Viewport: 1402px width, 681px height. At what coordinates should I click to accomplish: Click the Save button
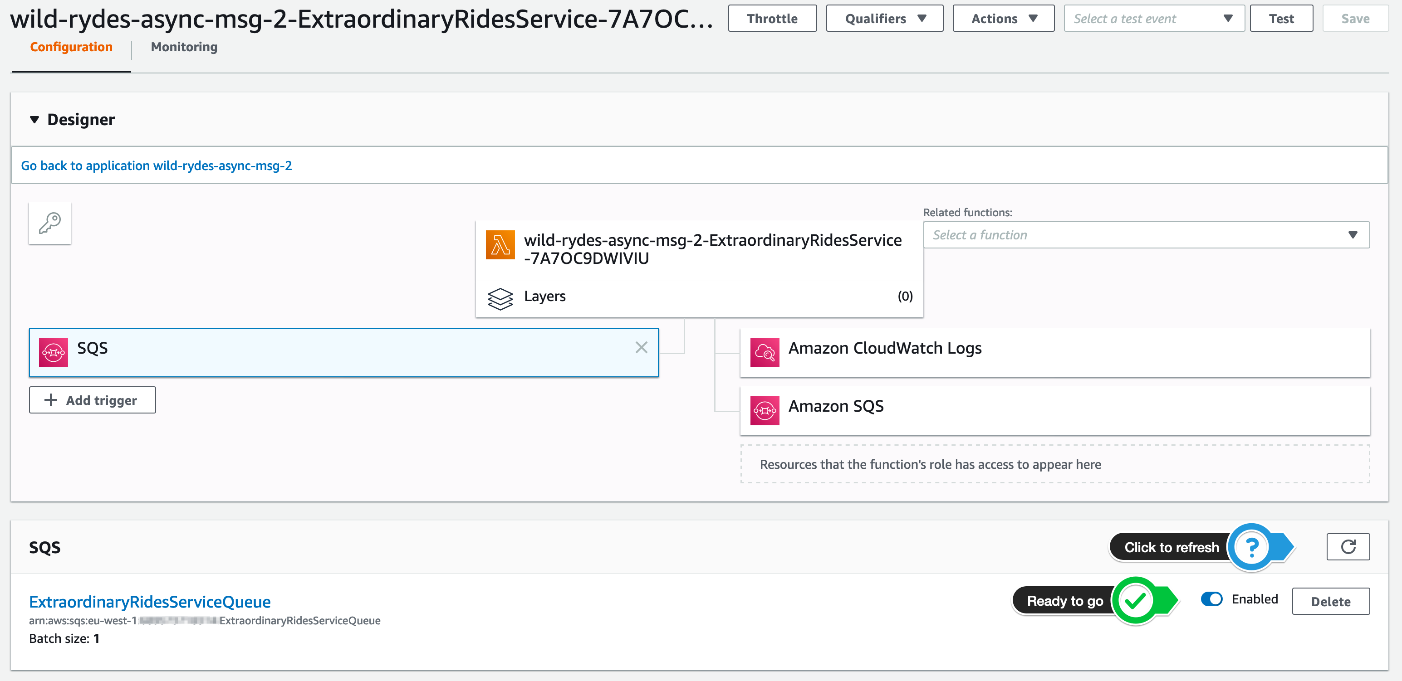[1355, 19]
